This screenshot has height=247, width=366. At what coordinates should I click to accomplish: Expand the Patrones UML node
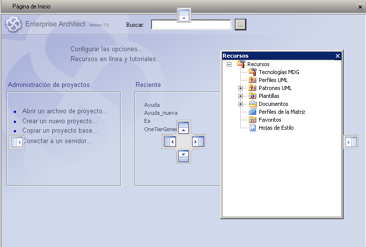coord(240,88)
